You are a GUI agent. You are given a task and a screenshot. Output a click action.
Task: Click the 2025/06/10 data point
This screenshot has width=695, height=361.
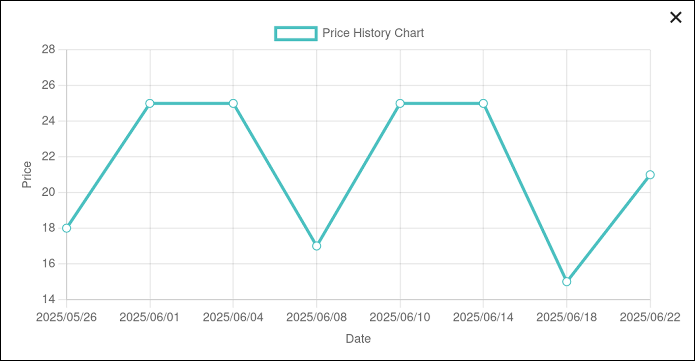point(400,103)
